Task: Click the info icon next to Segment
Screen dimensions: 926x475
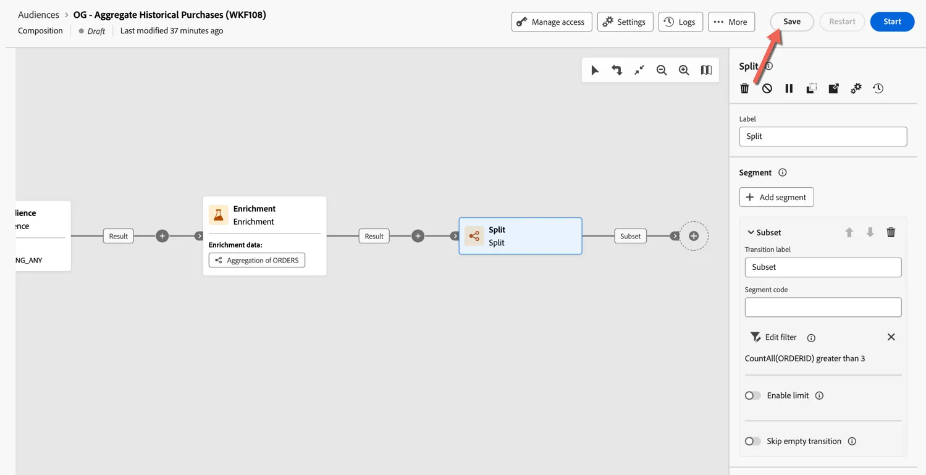Action: 783,173
